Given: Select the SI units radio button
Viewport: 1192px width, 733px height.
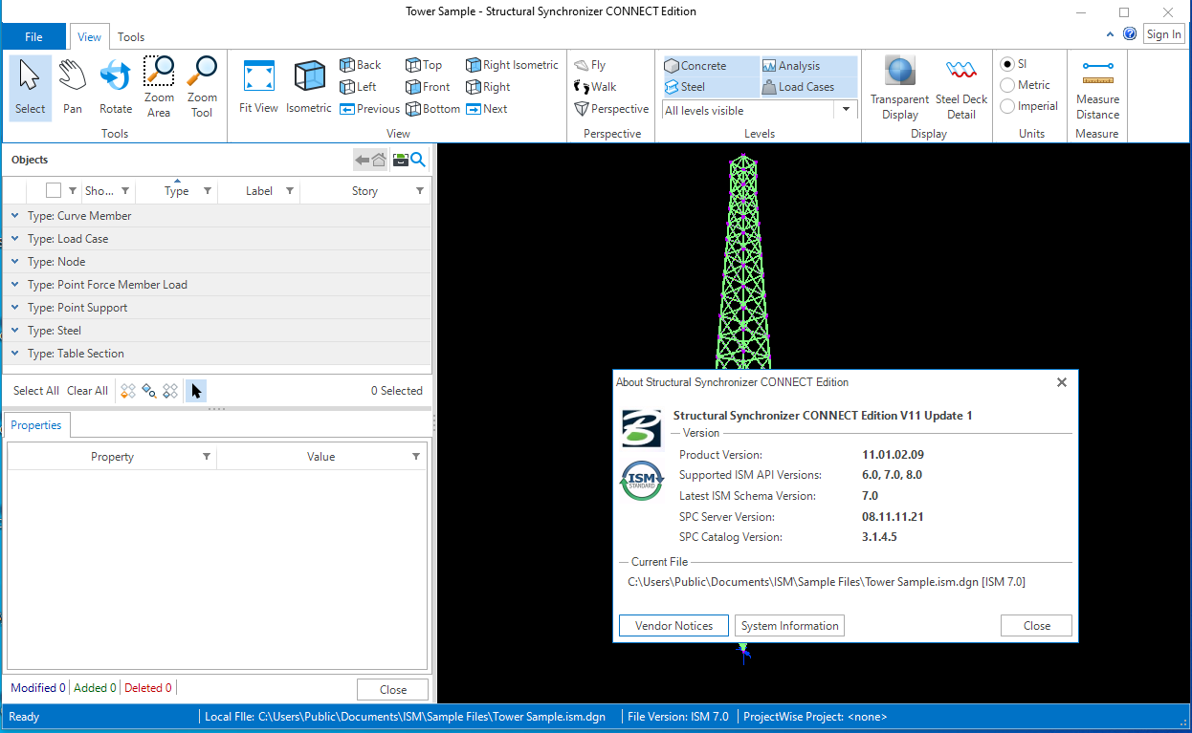Looking at the screenshot, I should coord(1007,64).
